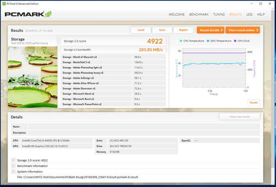Click the PCMark 8 logo
This screenshot has width=276, height=187.
pos(28,14)
